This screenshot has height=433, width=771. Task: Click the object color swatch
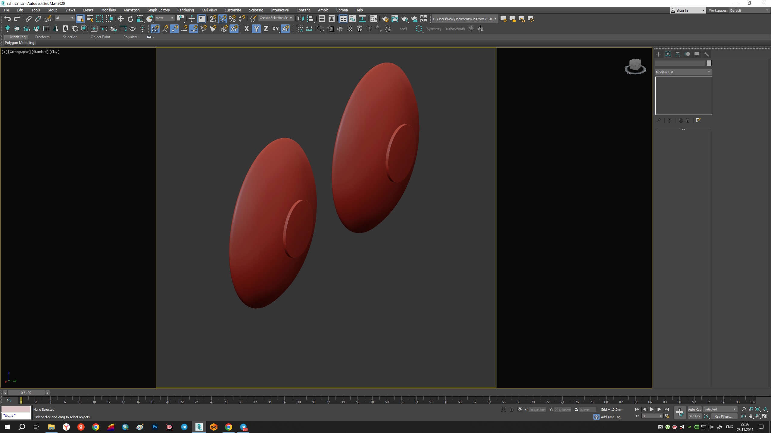point(709,63)
